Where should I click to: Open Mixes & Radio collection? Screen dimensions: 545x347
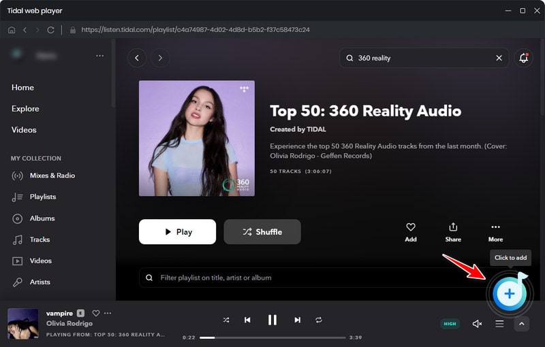coord(52,176)
